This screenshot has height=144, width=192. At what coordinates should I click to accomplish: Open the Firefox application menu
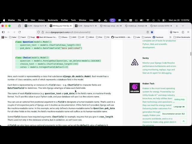11,20
